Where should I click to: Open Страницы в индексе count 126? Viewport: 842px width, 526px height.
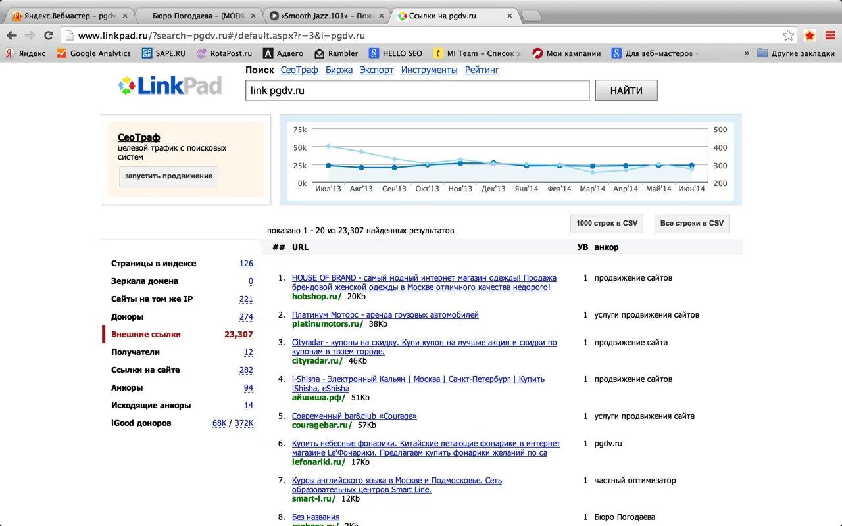click(x=246, y=264)
